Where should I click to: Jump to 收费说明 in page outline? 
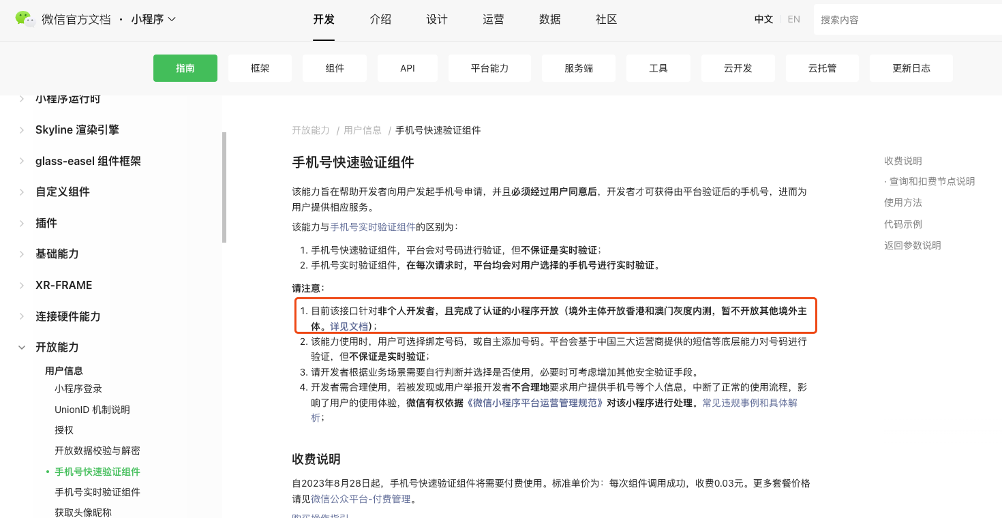(x=903, y=161)
